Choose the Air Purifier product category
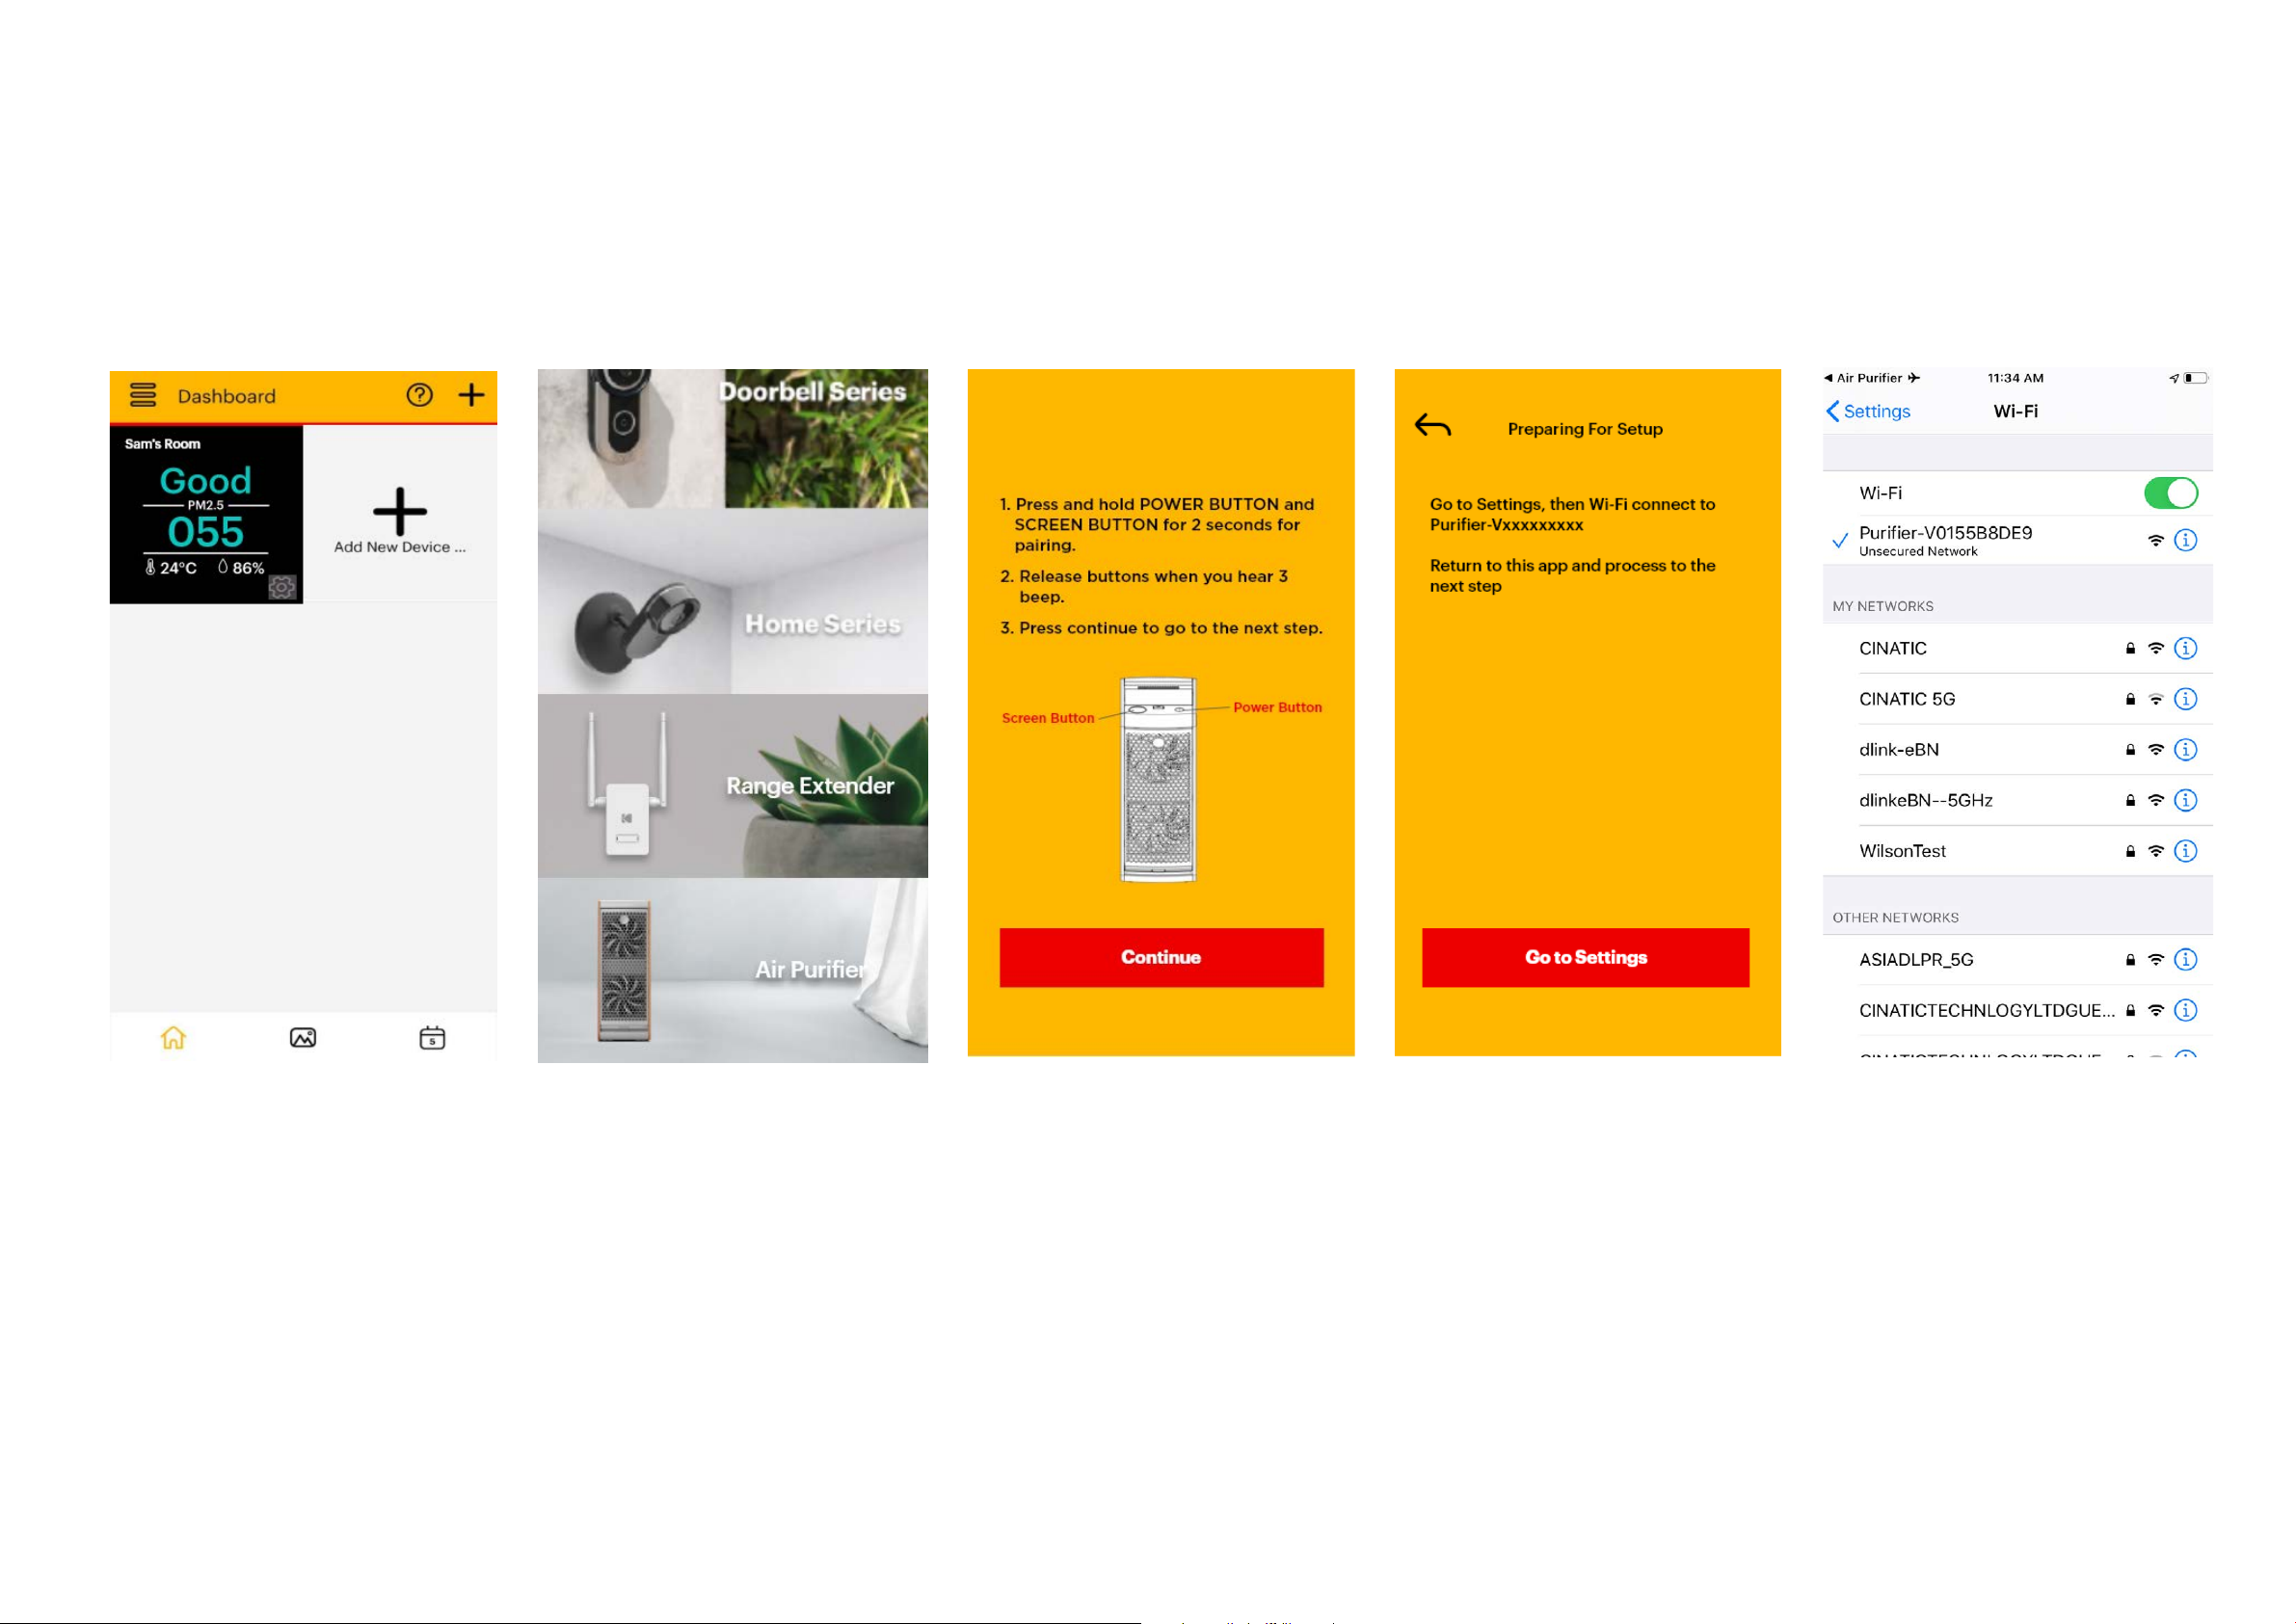Image resolution: width=2296 pixels, height=1624 pixels. point(733,971)
